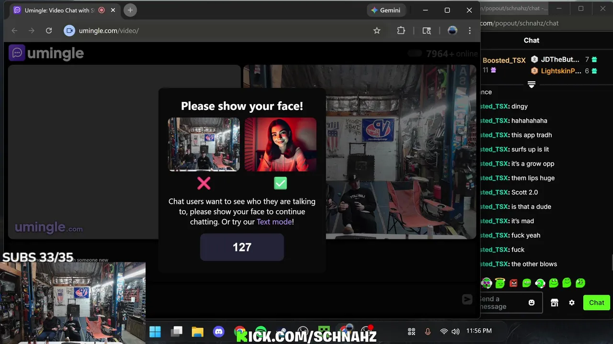
Task: Click JDTheBut... in the gift leaderboard
Action: [560, 59]
